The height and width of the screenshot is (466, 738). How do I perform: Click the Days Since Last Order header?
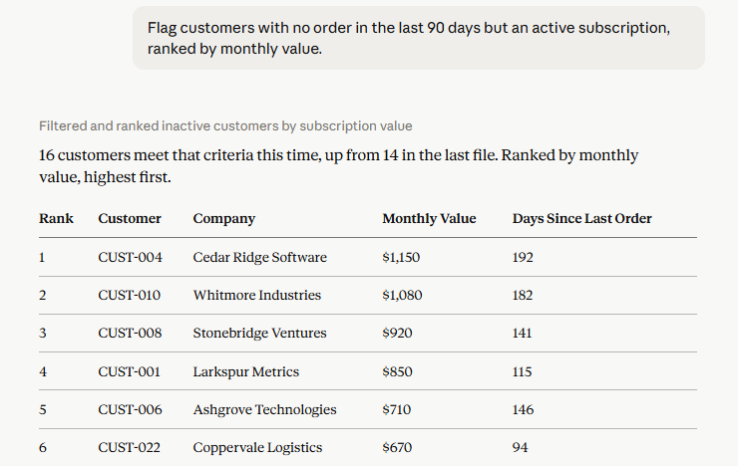581,218
